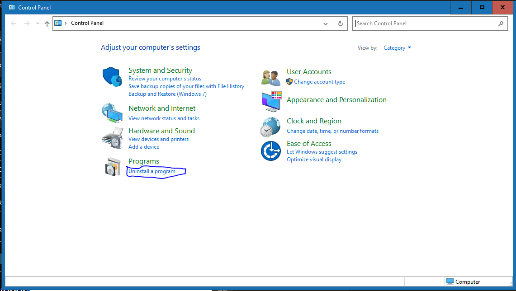The width and height of the screenshot is (516, 291).
Task: Click the Add a device link
Action: tap(144, 147)
